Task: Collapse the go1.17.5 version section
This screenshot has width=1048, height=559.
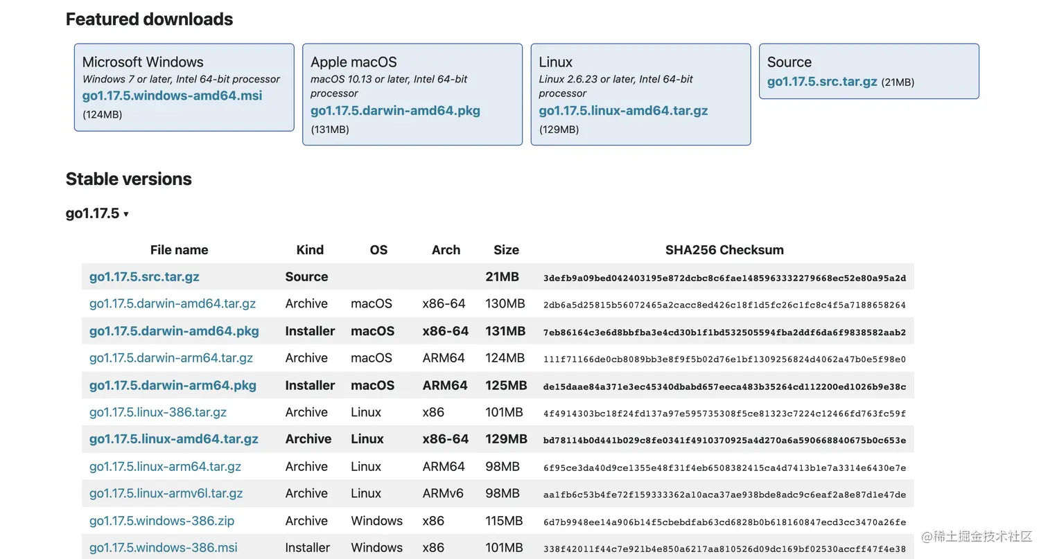Action: tap(97, 213)
